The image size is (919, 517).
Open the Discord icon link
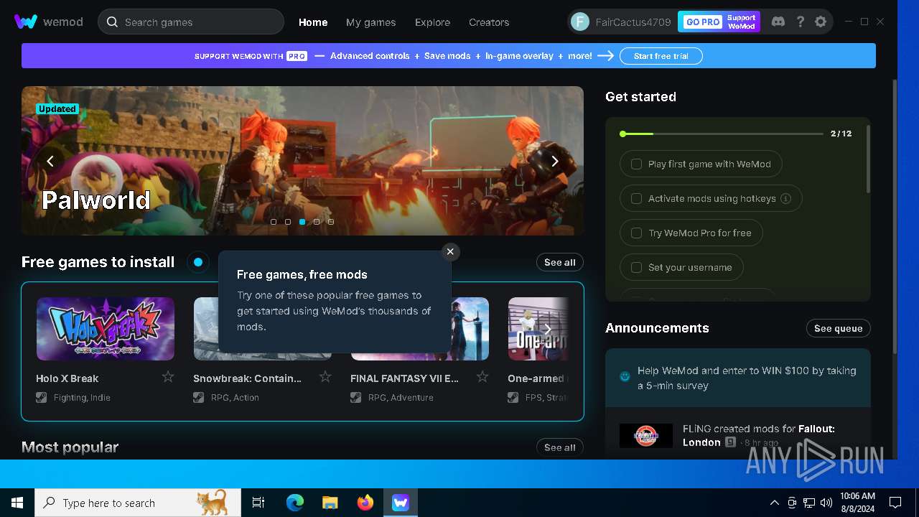pyautogui.click(x=778, y=22)
